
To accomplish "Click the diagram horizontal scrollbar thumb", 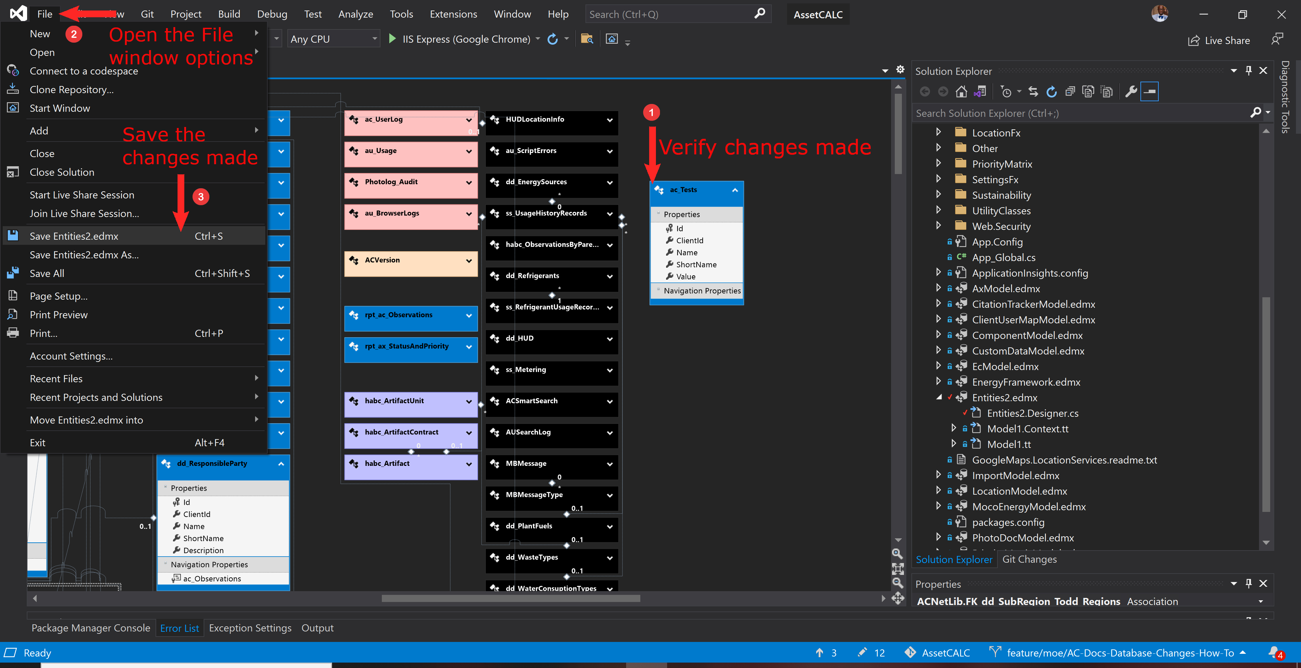I will pos(511,598).
